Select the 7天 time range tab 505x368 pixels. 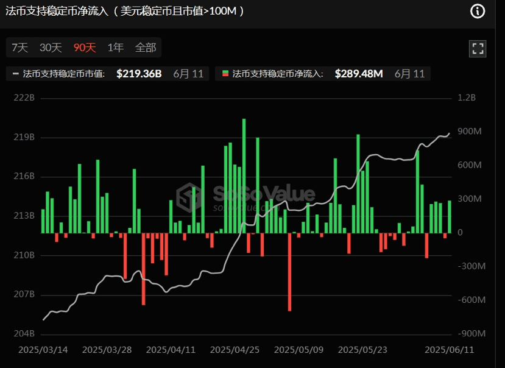pyautogui.click(x=20, y=48)
